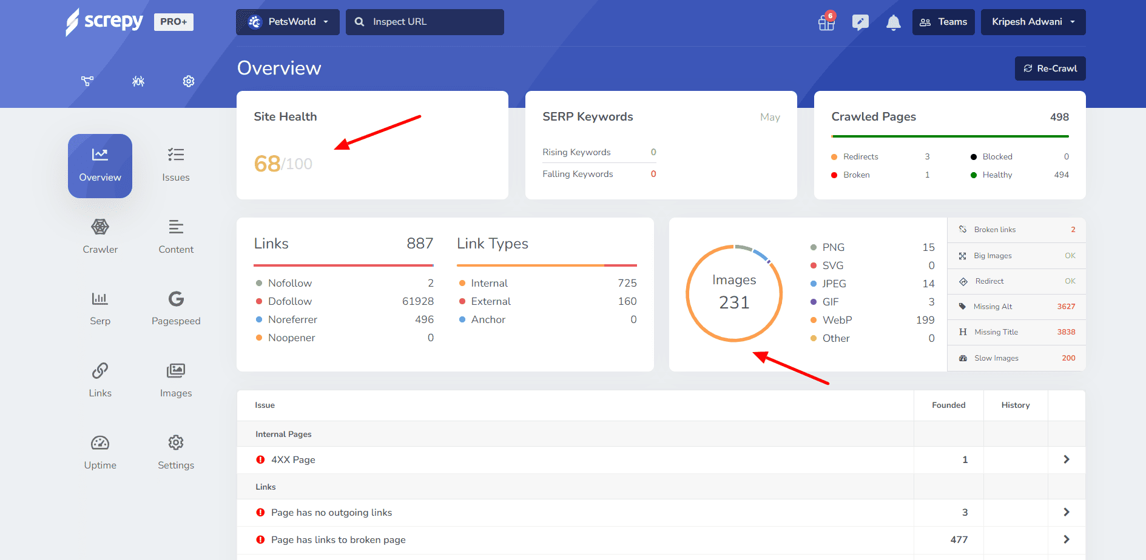Screen dimensions: 1146x560
Task: Expand the 'Page has no outgoing links' arrow
Action: (1066, 512)
